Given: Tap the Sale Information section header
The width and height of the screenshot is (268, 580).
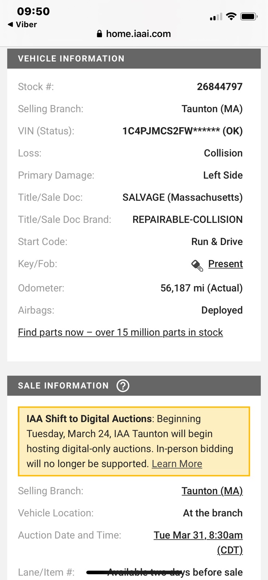Looking at the screenshot, I should [x=134, y=386].
